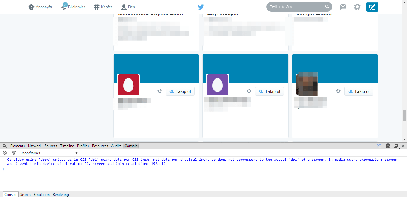Image resolution: width=407 pixels, height=197 pixels.
Task: Select the Console tab in top DevTools bar
Action: [131, 146]
